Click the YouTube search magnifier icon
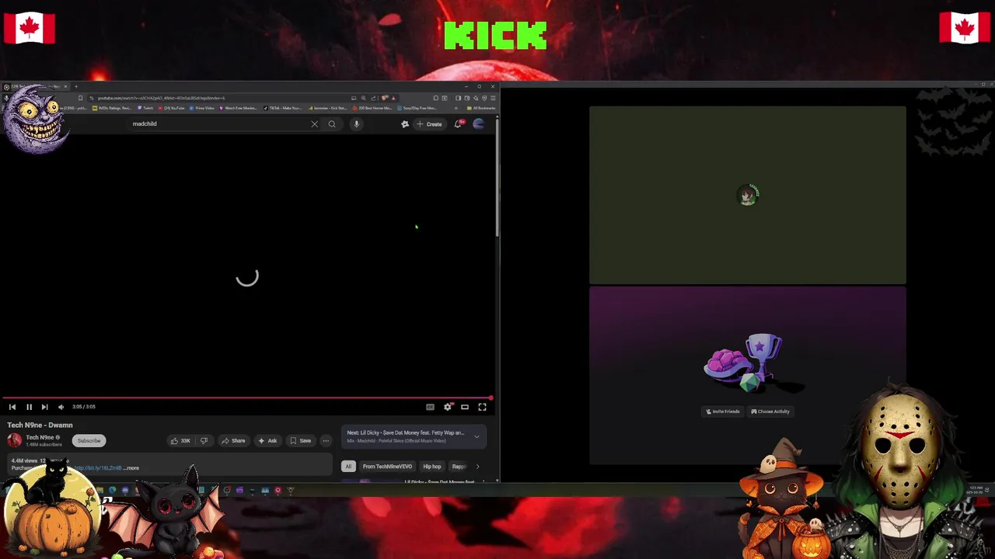The width and height of the screenshot is (995, 559). [x=332, y=124]
